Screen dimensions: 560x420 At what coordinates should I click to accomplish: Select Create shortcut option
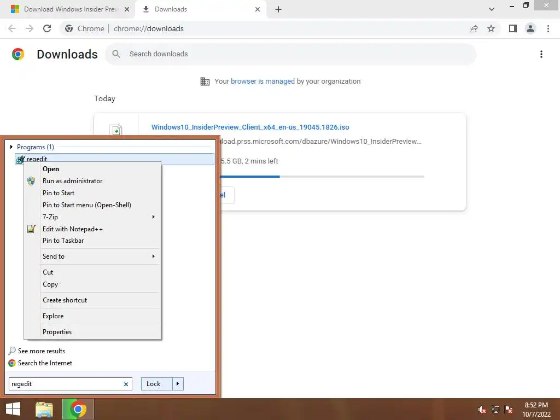65,300
